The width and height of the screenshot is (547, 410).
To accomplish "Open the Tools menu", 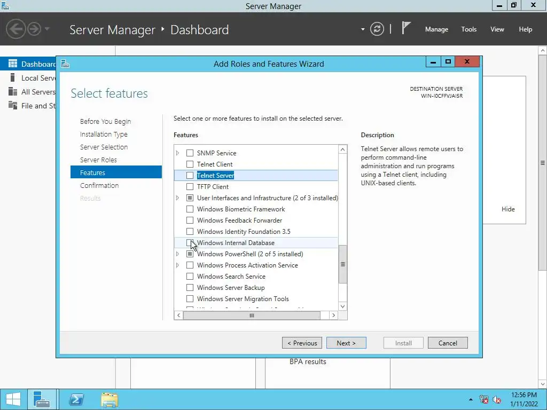I will tap(469, 29).
